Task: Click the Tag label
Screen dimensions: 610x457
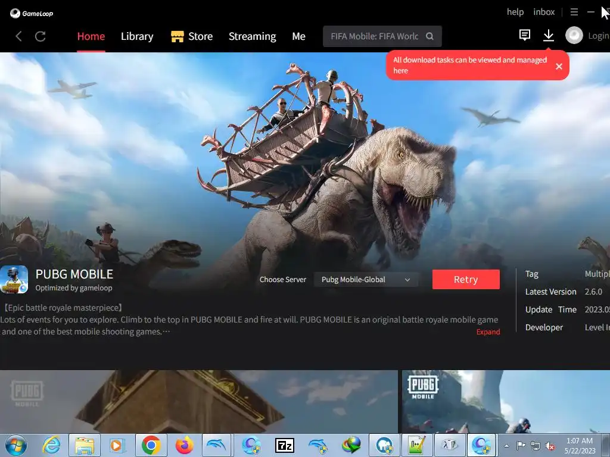Action: point(531,274)
